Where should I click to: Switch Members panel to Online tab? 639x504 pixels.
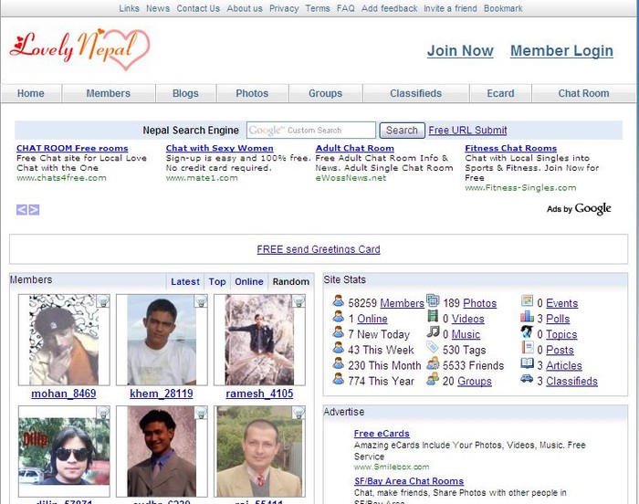click(248, 281)
